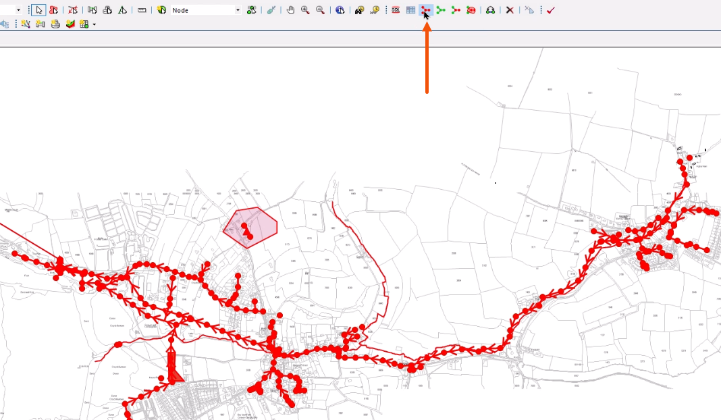Expand the dropdown at end of second toolbar

click(x=94, y=25)
